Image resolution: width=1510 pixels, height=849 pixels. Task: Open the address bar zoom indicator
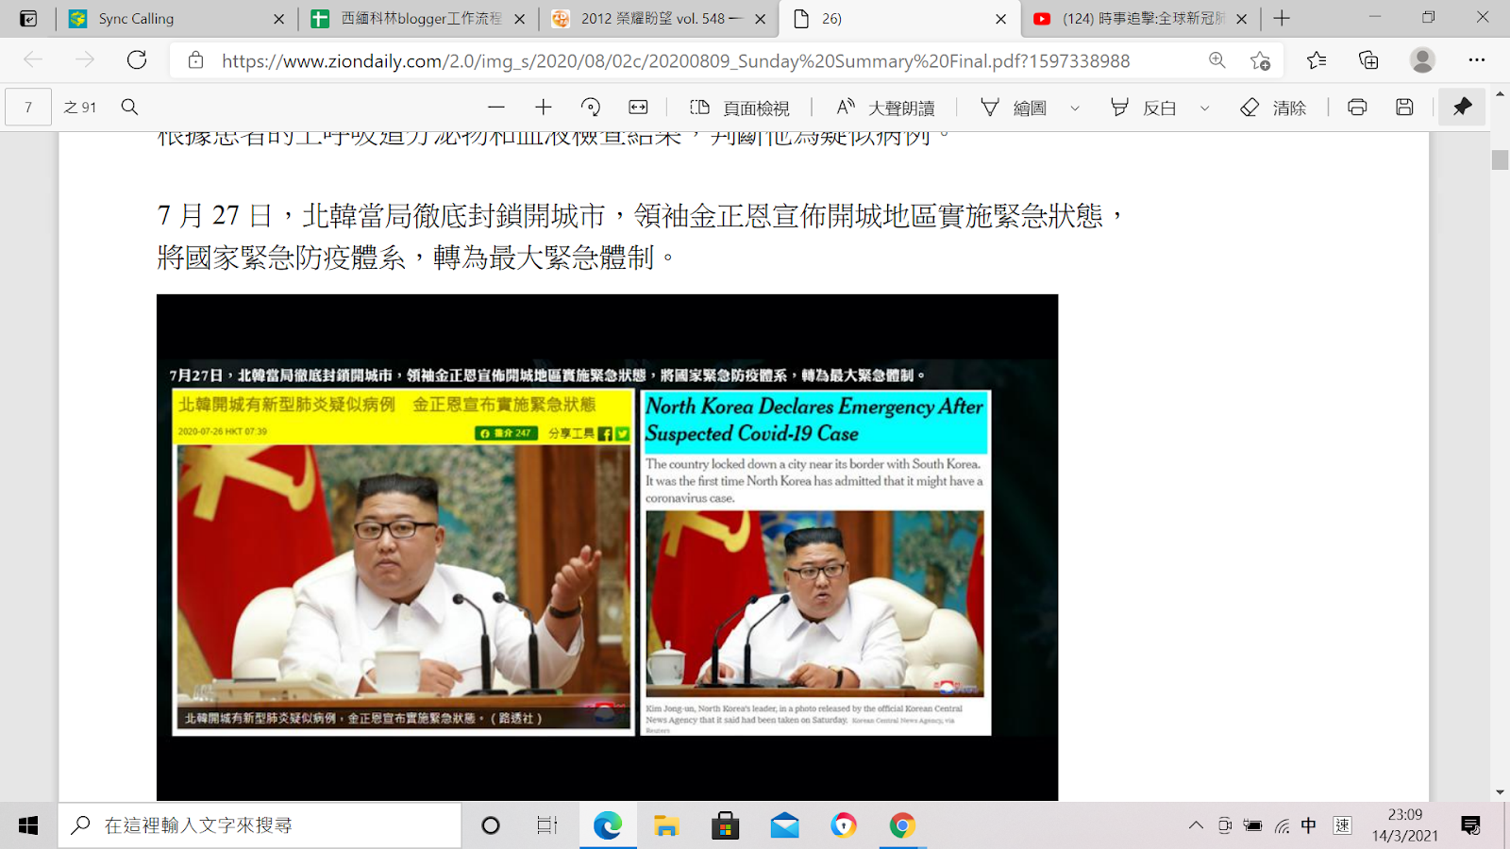[x=1217, y=60]
